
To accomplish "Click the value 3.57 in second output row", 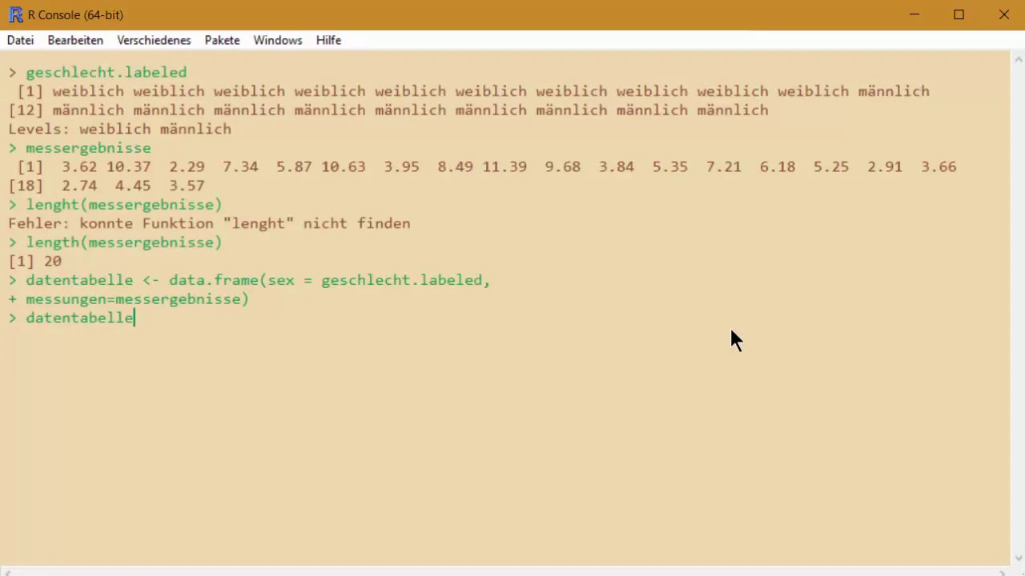I will pyautogui.click(x=187, y=186).
